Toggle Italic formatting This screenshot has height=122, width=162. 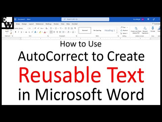click(19, 32)
